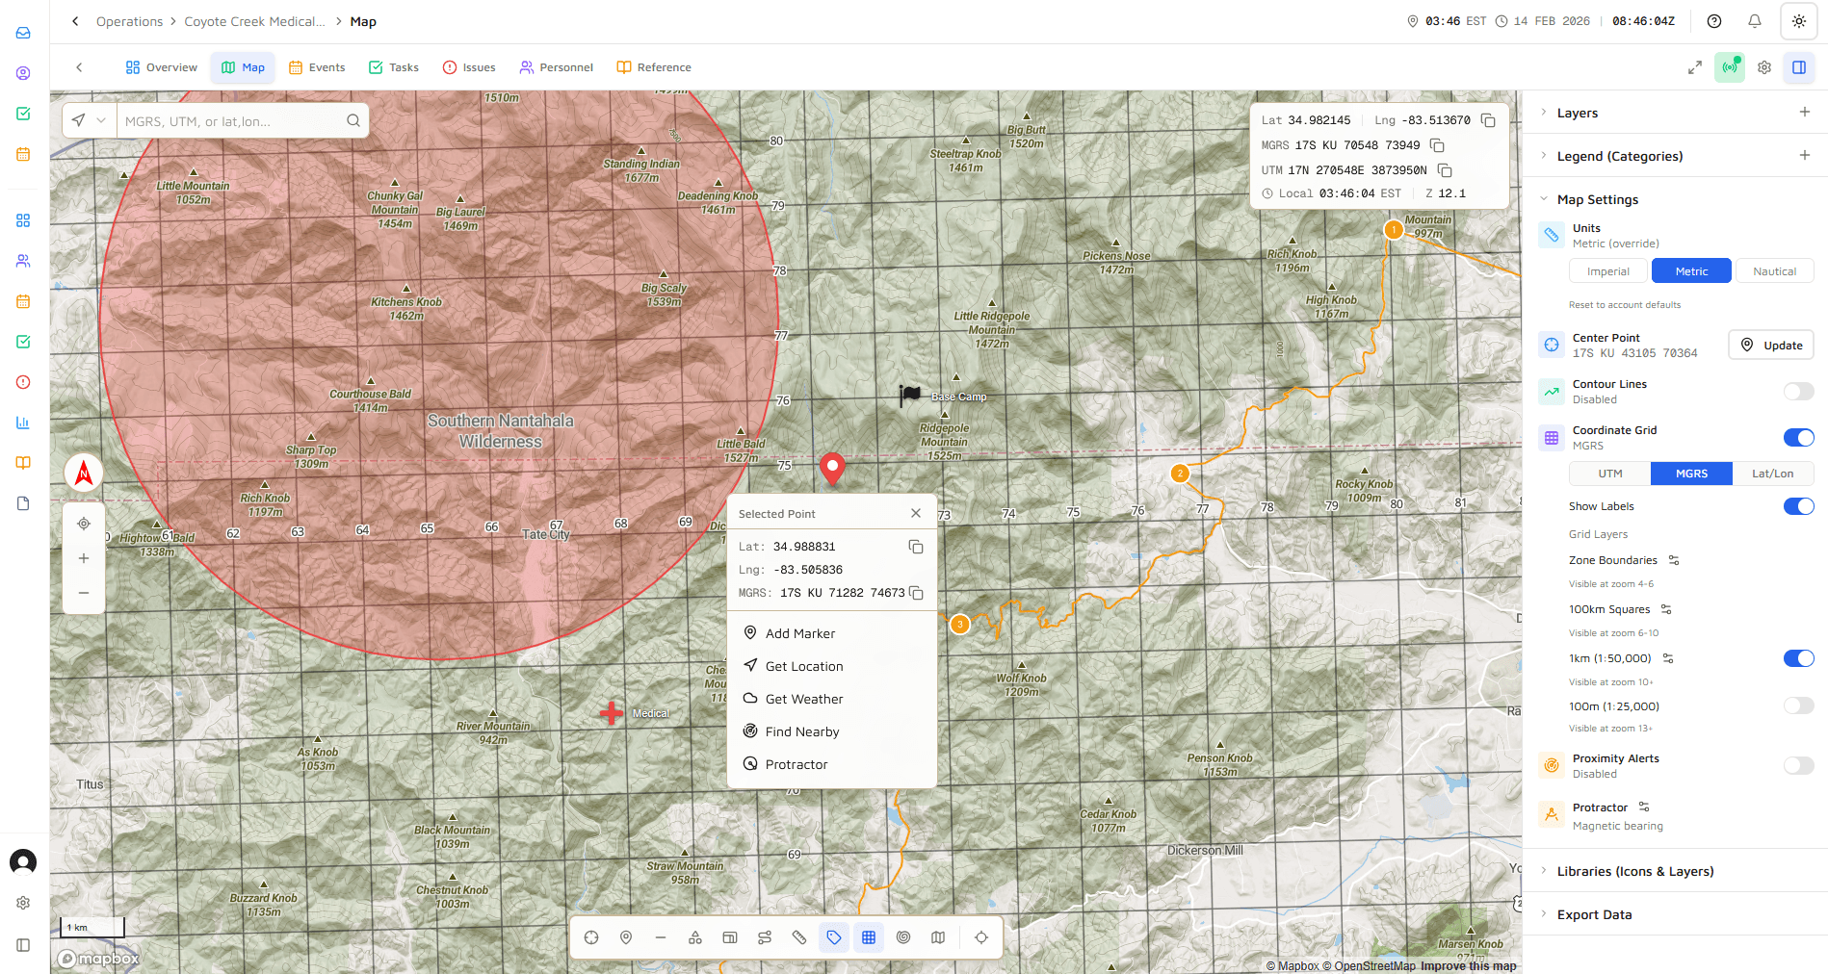1828x974 pixels.
Task: Open the spiral overlay tool in toolbar
Action: (x=903, y=936)
